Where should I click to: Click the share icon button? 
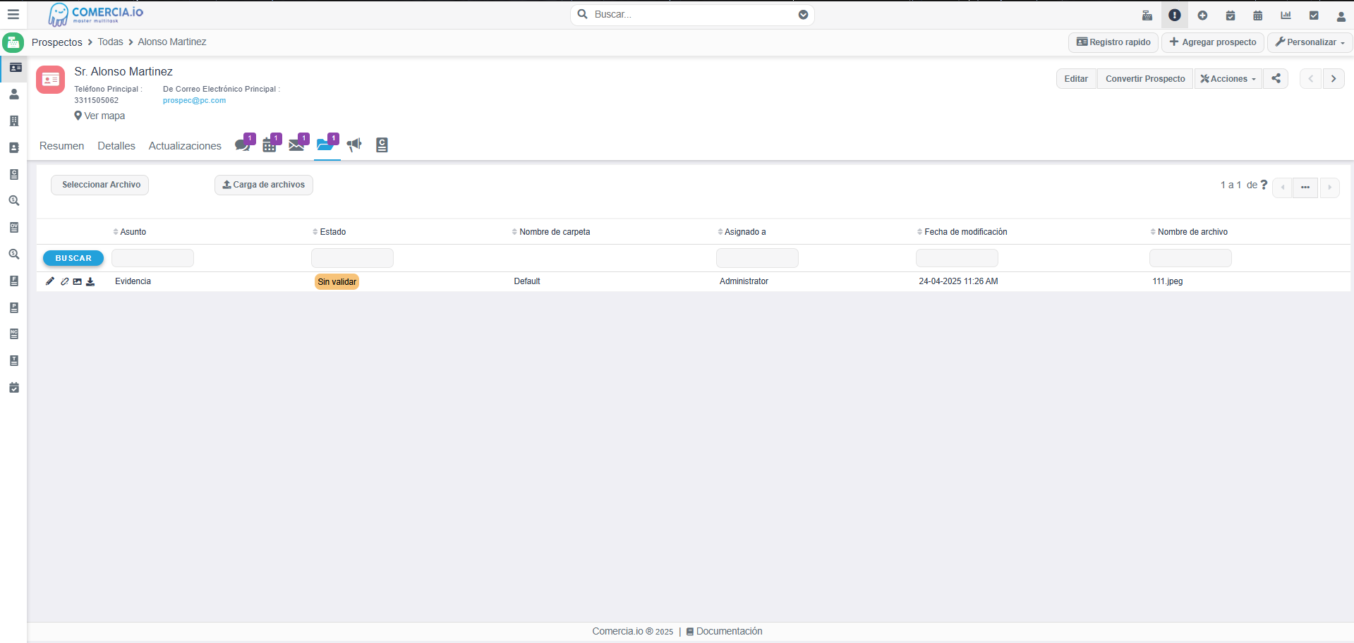(1276, 78)
